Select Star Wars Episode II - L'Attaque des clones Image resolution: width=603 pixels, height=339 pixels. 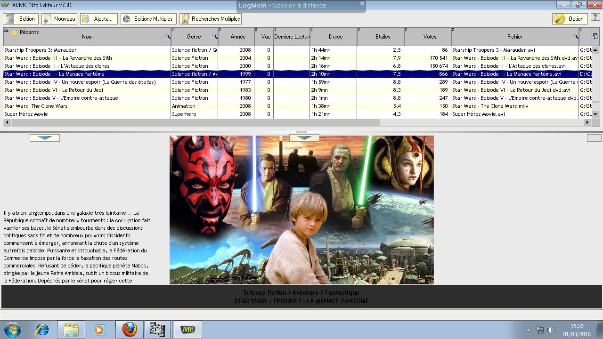297,66
